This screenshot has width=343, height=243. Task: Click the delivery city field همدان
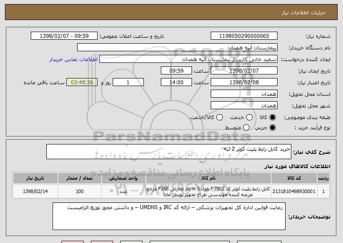(244, 106)
